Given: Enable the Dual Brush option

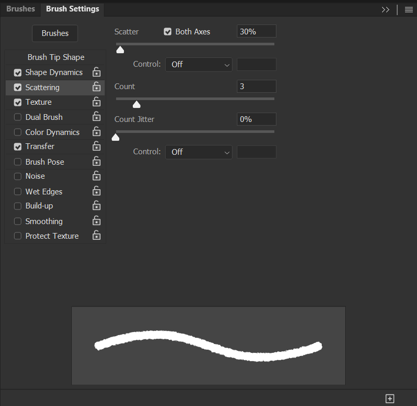Looking at the screenshot, I should (x=17, y=117).
